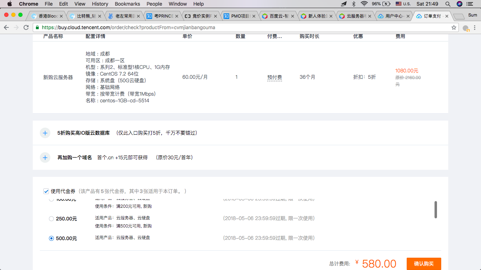Select the Wi-Fi icon in the menu bar
The height and width of the screenshot is (270, 481).
pyautogui.click(x=363, y=4)
